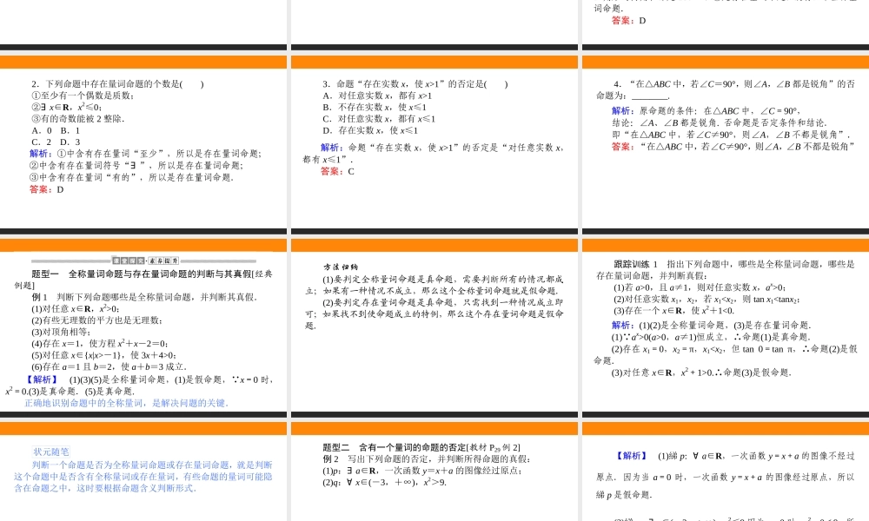Viewport: 869px width, 521px height.
Task: Click item '(4)存在x=1，使方程x²+x−2=0'
Action: pyautogui.click(x=100, y=344)
